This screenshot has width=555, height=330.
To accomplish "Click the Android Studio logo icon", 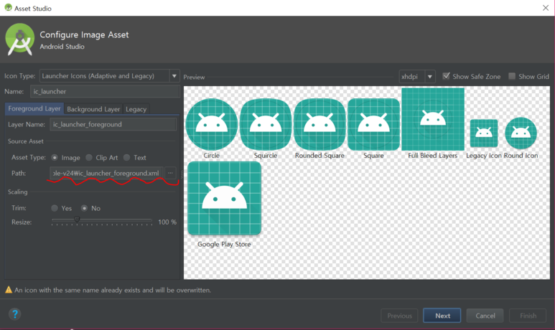I will [20, 39].
